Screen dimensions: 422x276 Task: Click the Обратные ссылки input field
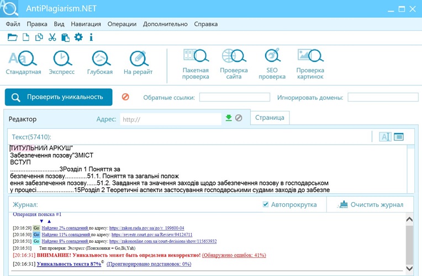click(235, 97)
